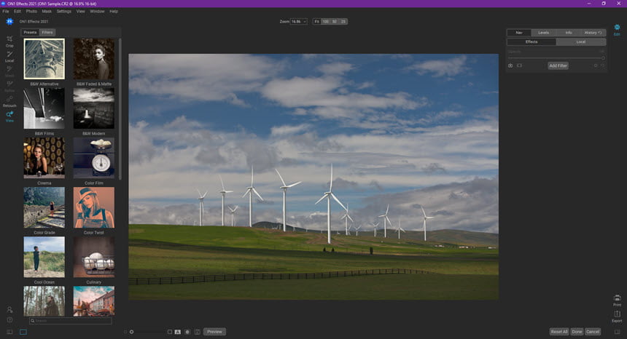Select the blue single-image view mode icon
This screenshot has width=627, height=339.
(x=23, y=332)
